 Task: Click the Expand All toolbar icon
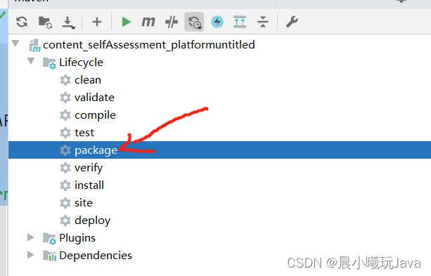pos(240,22)
